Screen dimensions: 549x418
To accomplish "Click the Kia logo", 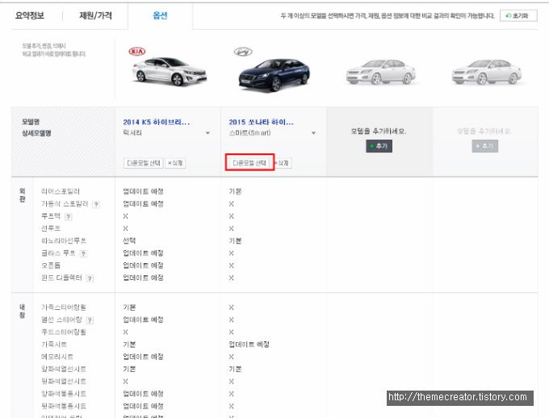I will 137,52.
